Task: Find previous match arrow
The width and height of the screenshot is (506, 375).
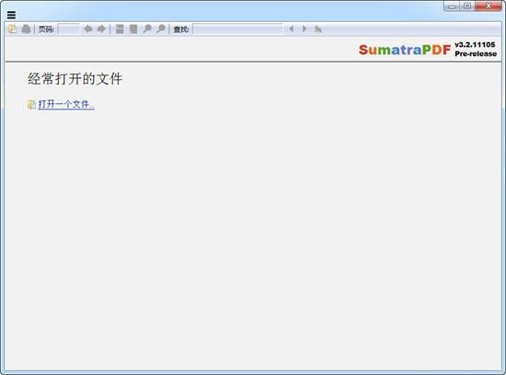Action: point(291,29)
